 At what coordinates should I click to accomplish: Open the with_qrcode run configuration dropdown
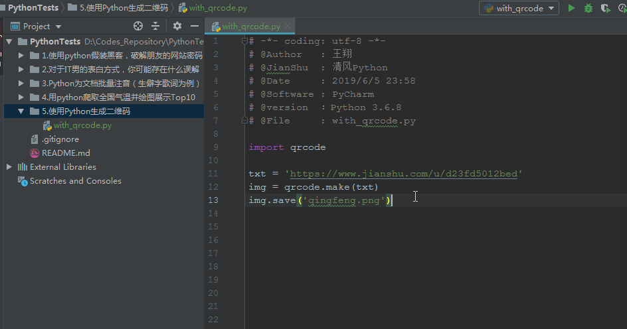click(x=519, y=8)
